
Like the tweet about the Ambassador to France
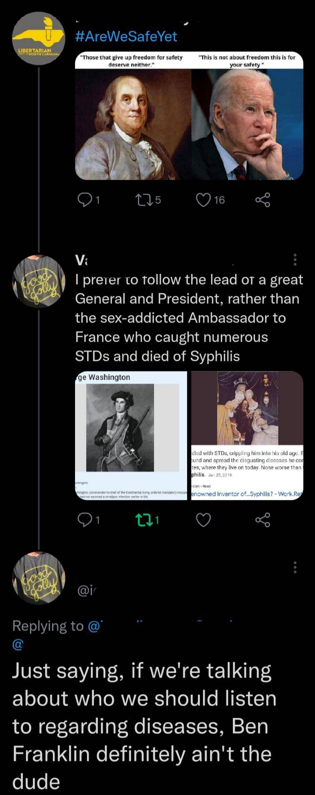tap(204, 519)
